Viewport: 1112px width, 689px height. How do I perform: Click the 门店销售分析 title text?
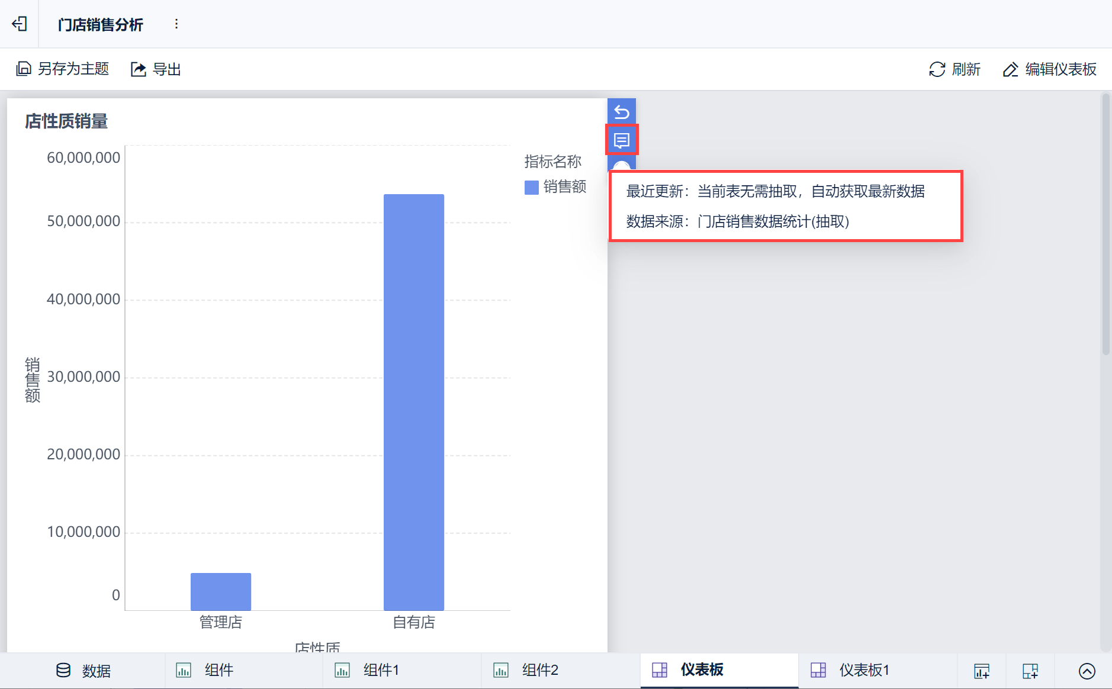pyautogui.click(x=101, y=25)
